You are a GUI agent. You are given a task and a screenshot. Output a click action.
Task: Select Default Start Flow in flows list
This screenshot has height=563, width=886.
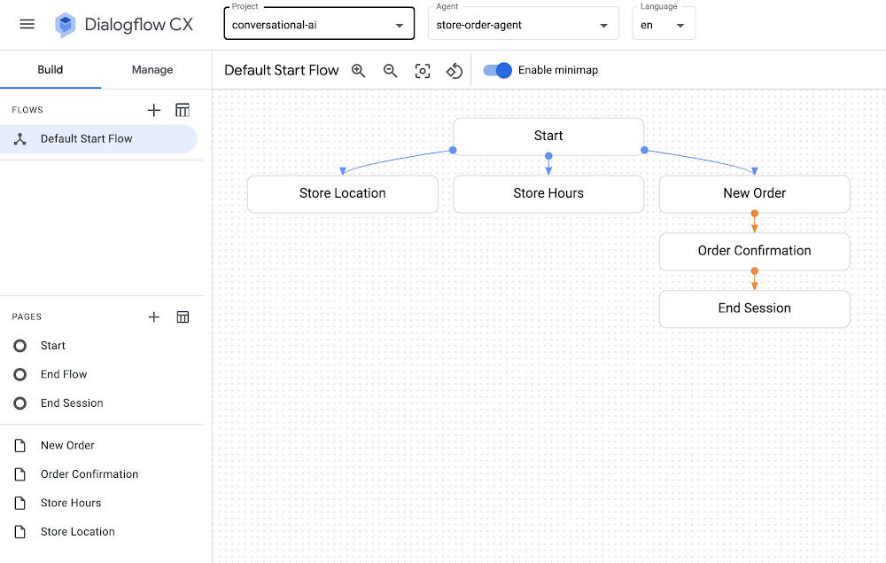pos(98,139)
